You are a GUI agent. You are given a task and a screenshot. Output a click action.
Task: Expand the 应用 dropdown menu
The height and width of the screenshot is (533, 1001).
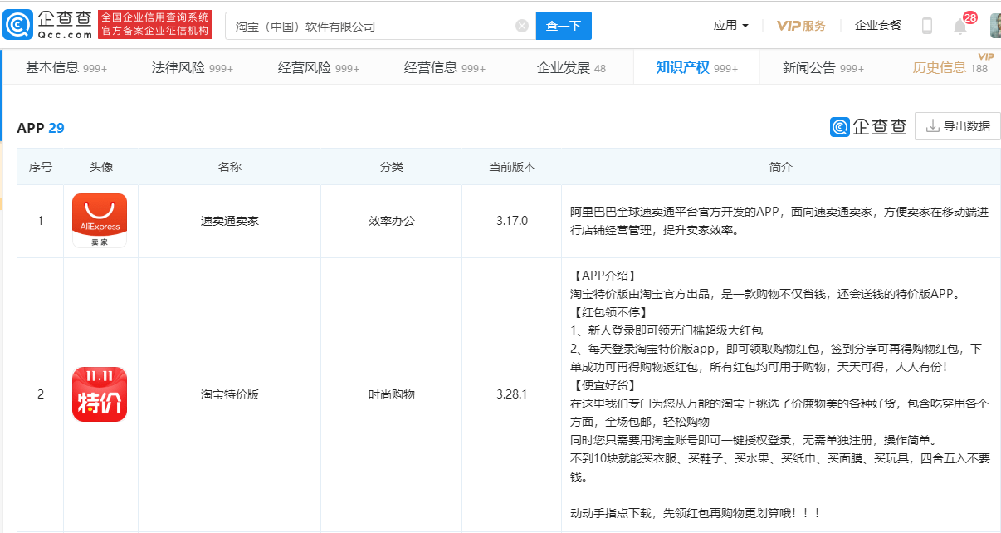coord(730,26)
